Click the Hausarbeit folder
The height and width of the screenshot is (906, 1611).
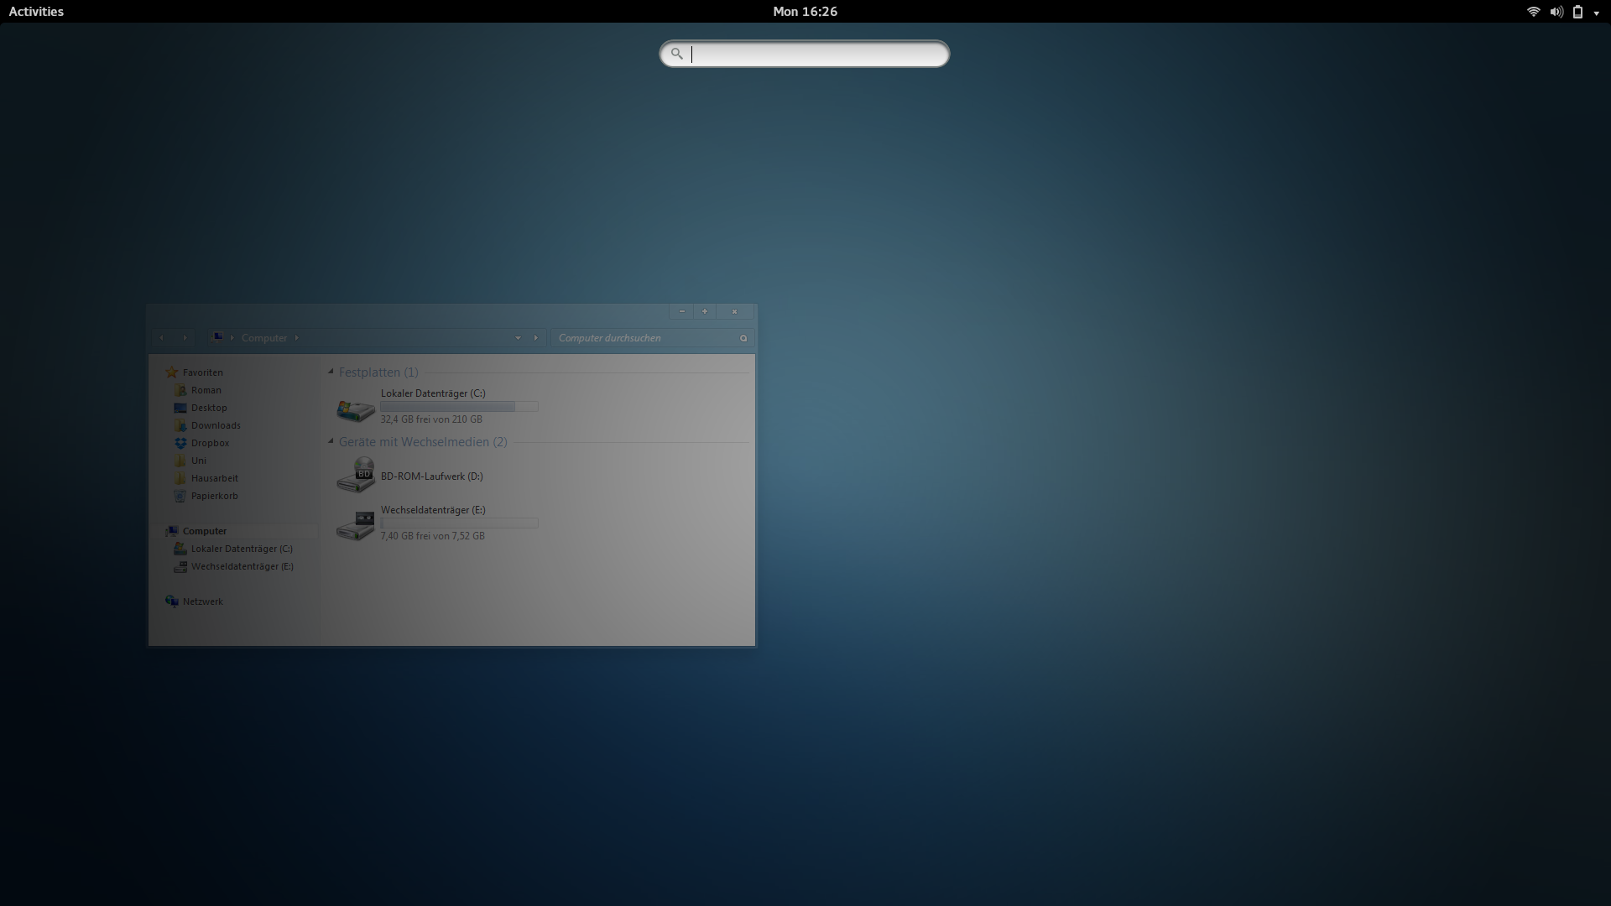(x=214, y=478)
